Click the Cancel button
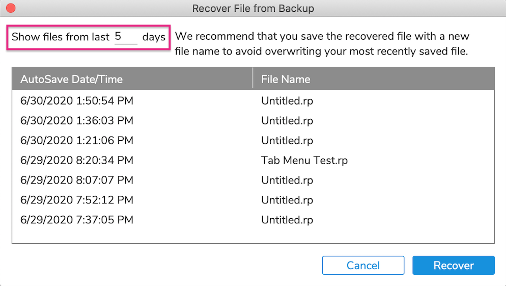Screen dimensions: 506x286 tap(363, 265)
